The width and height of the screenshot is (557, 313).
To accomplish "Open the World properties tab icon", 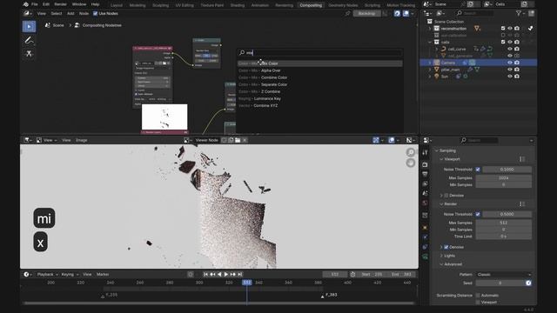I will (426, 203).
